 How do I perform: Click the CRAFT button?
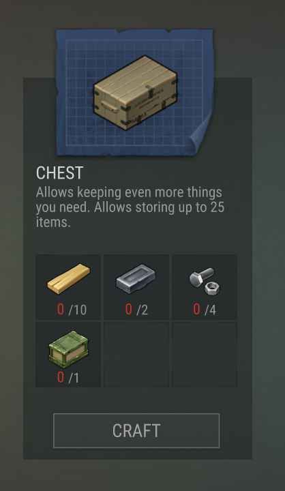[136, 430]
